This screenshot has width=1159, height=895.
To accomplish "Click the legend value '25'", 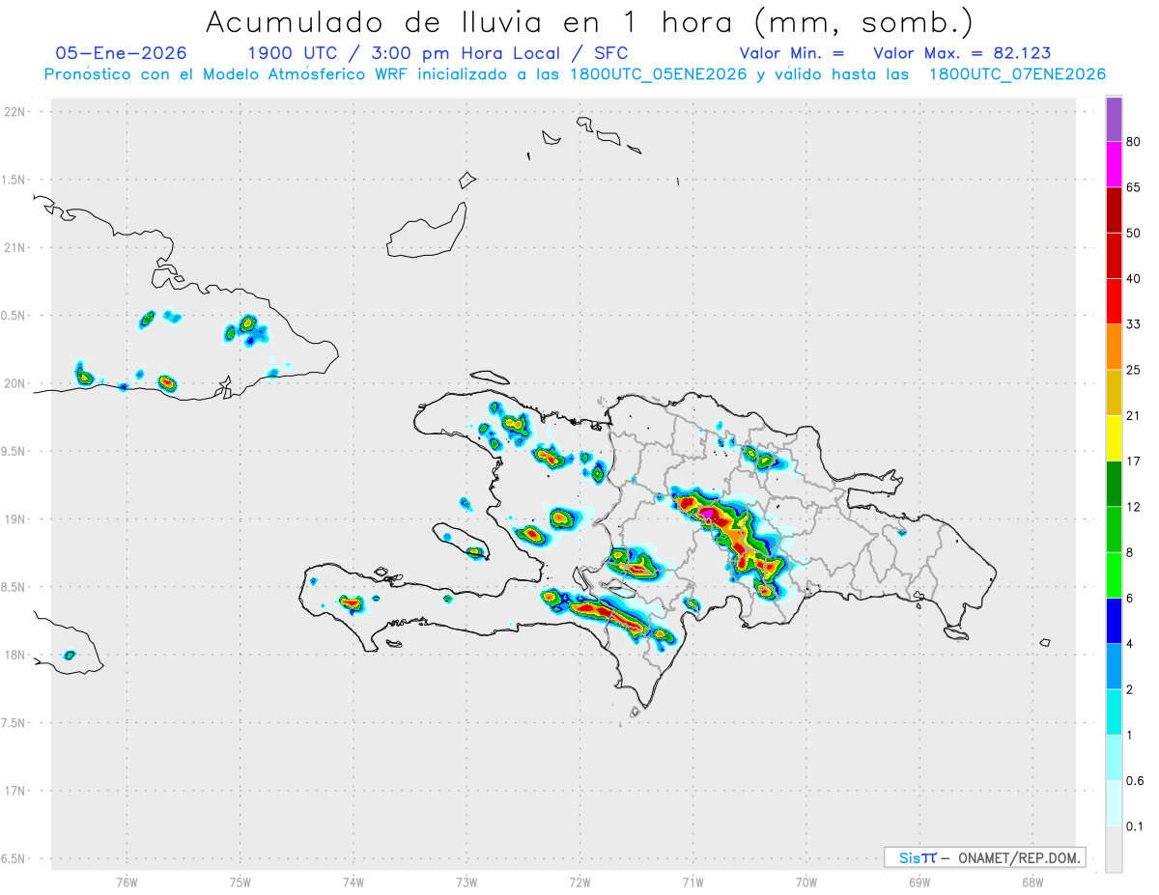I will (1134, 370).
